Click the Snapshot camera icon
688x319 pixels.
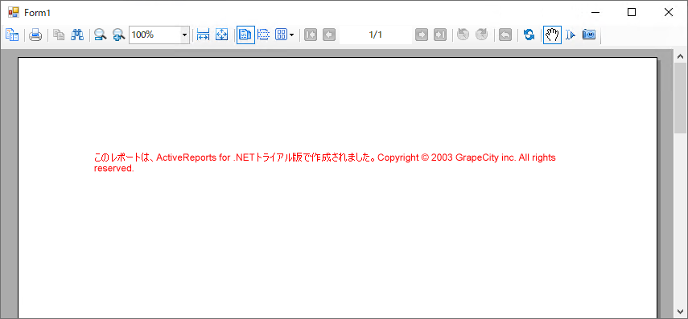point(589,35)
